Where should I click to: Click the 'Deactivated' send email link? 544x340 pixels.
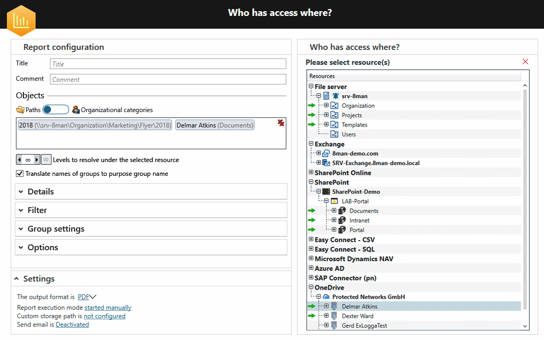pyautogui.click(x=72, y=324)
